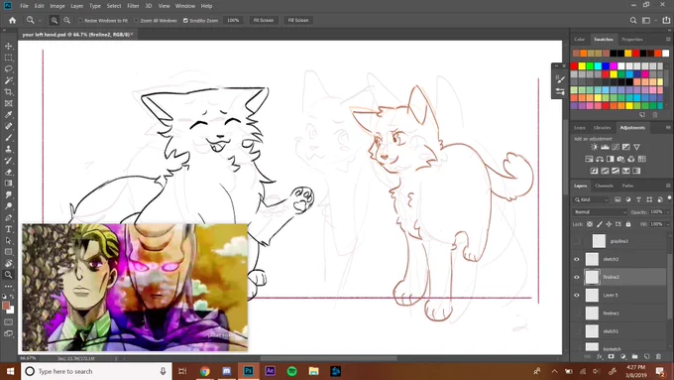674x380 pixels.
Task: Switch to the Libraries tab
Action: (x=602, y=128)
